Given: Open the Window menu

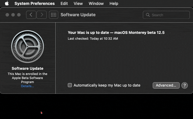Looking at the screenshot, I should coord(96,3).
